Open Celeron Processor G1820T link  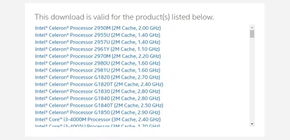(x=99, y=84)
